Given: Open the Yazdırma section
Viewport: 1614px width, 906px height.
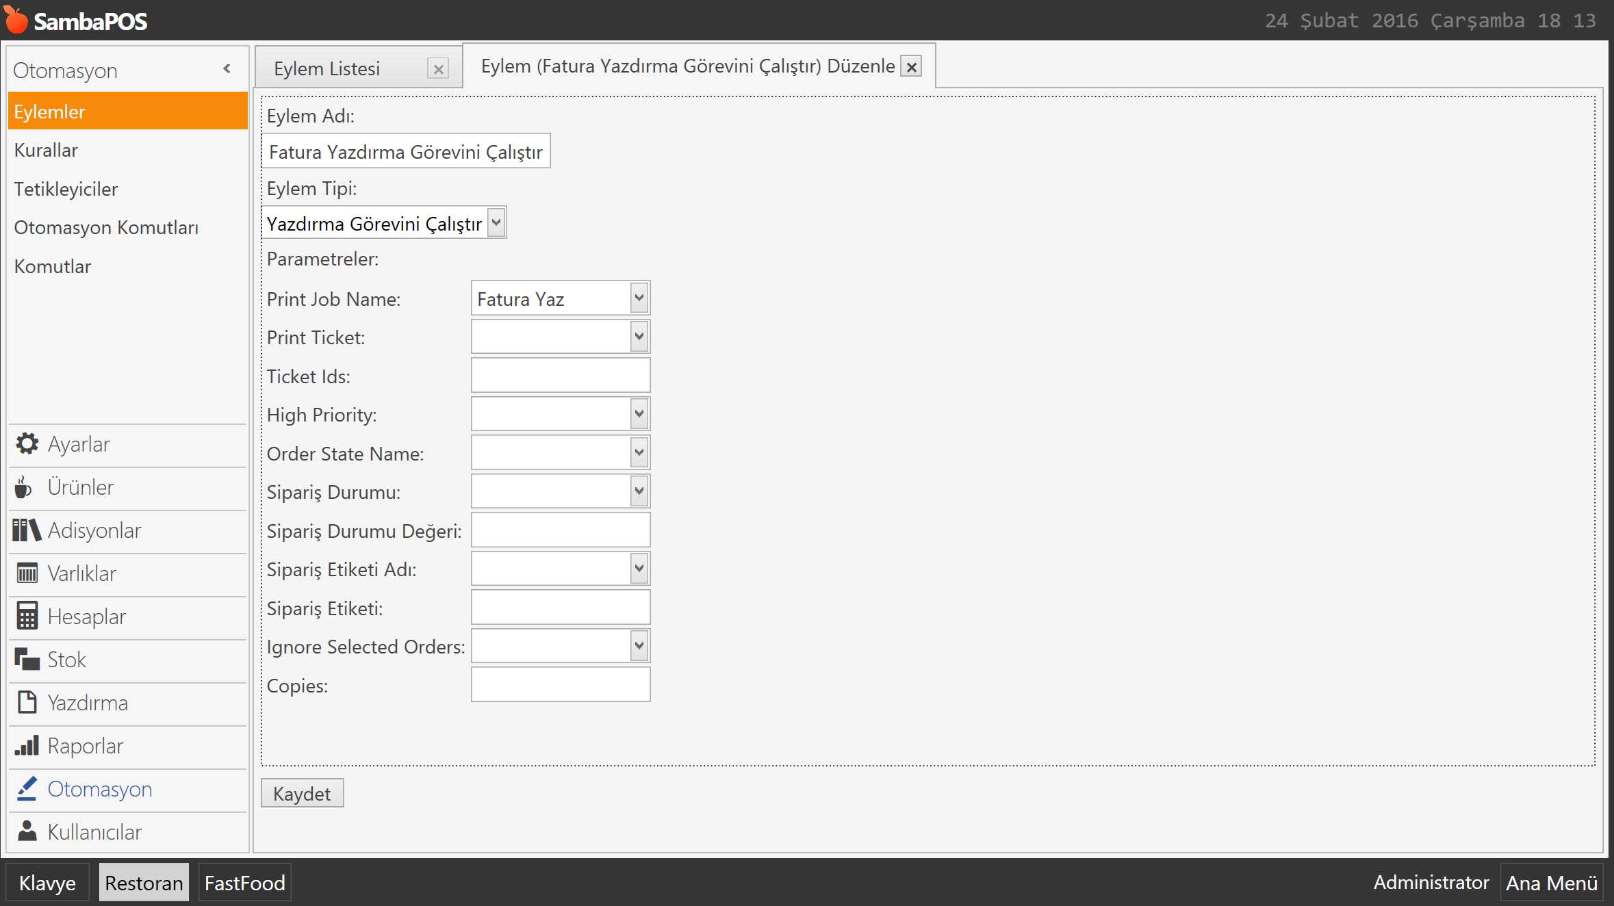Looking at the screenshot, I should click(128, 703).
